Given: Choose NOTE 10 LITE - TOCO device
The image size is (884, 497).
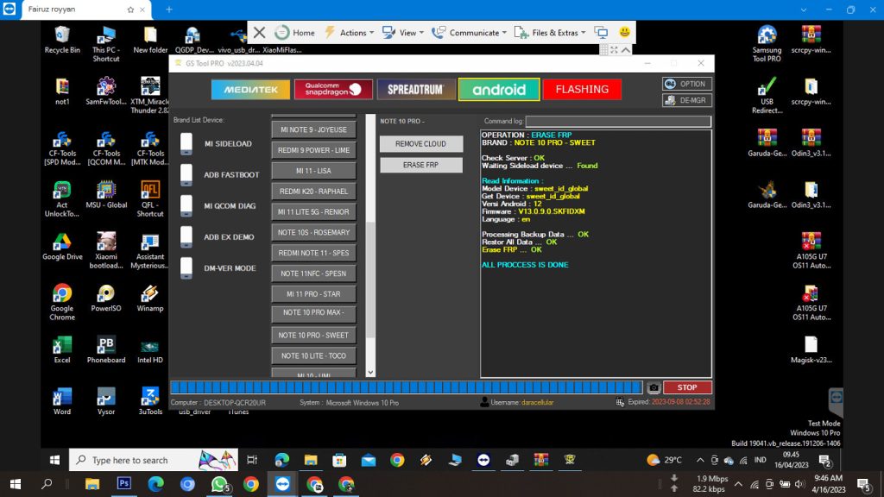Looking at the screenshot, I should click(x=313, y=356).
